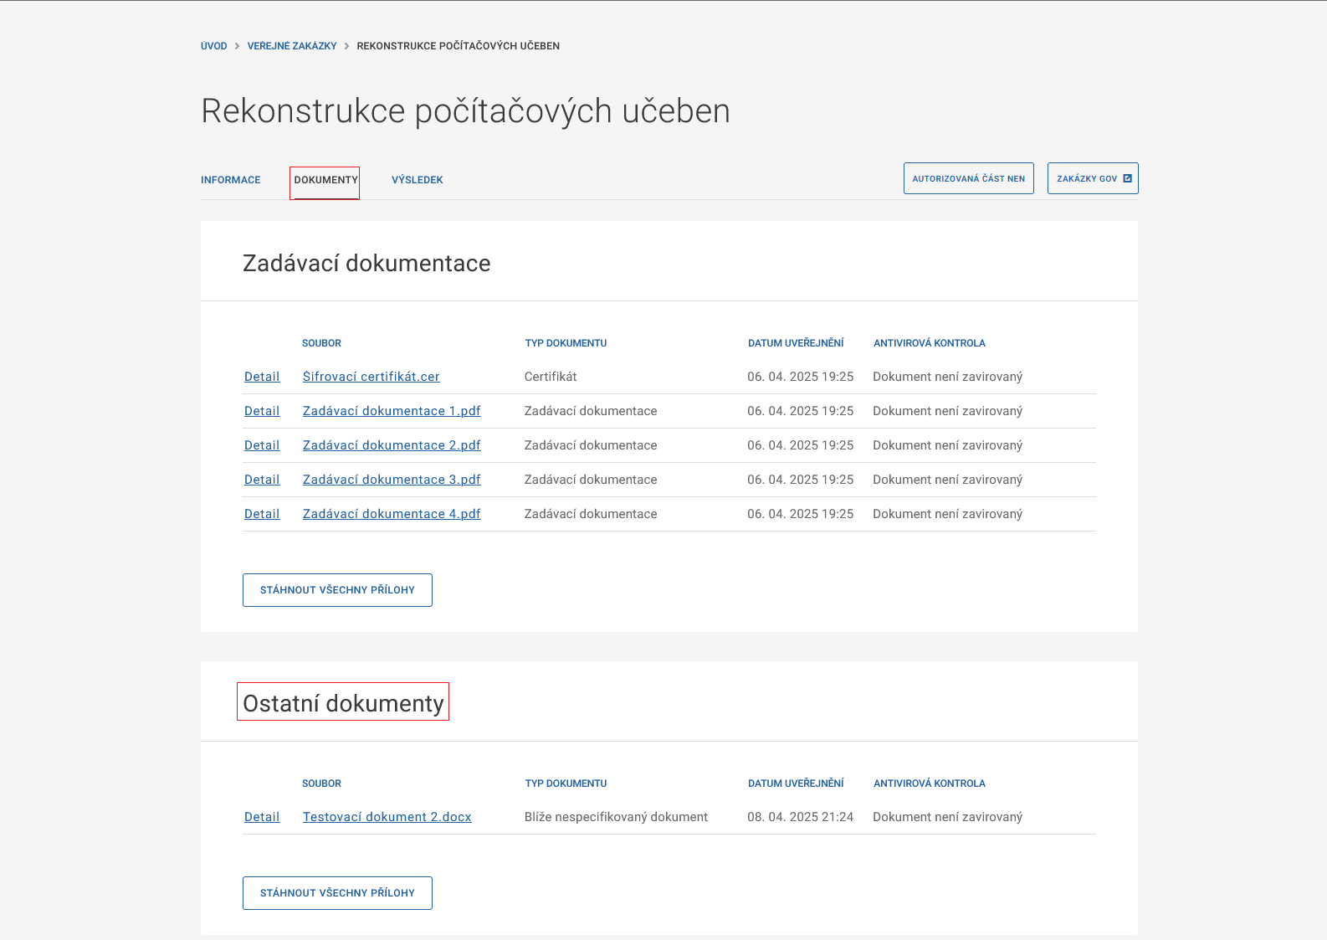Download Šifrovací certifikát.cer file
The image size is (1327, 940).
371,377
